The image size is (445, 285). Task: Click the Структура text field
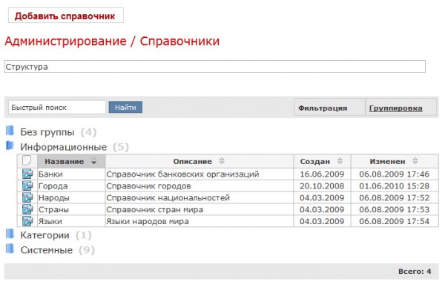(215, 67)
